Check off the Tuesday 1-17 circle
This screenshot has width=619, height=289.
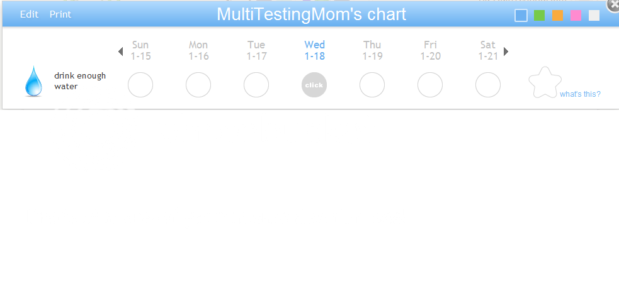[x=256, y=85]
